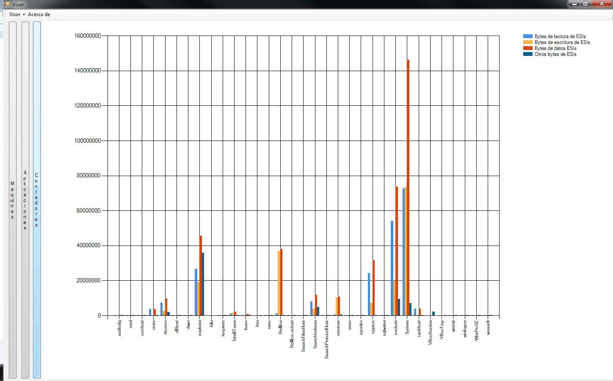Viewport: 613px width, 381px height.
Task: Click y-axis value 80000000
Action: (88, 176)
